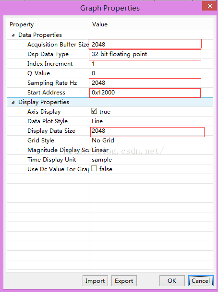Select the Q_Value property label
This screenshot has height=292, width=218.
click(x=38, y=73)
